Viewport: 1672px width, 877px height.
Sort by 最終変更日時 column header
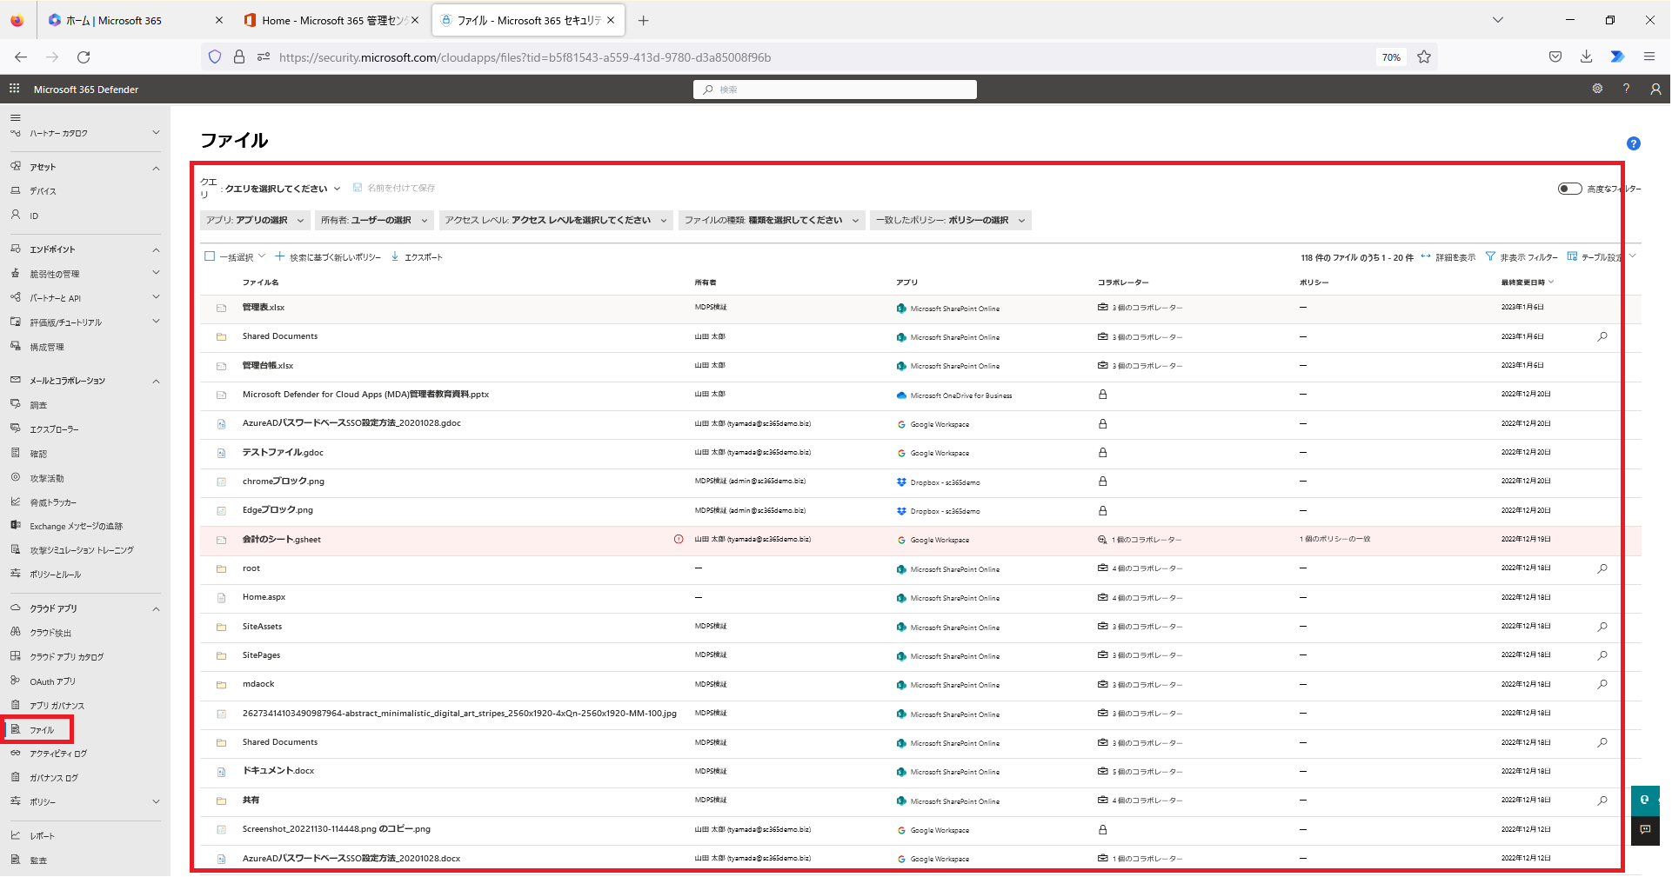point(1527,282)
